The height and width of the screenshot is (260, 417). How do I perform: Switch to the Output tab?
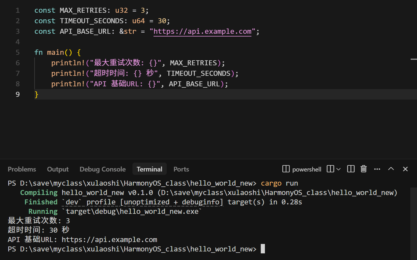[x=58, y=169]
